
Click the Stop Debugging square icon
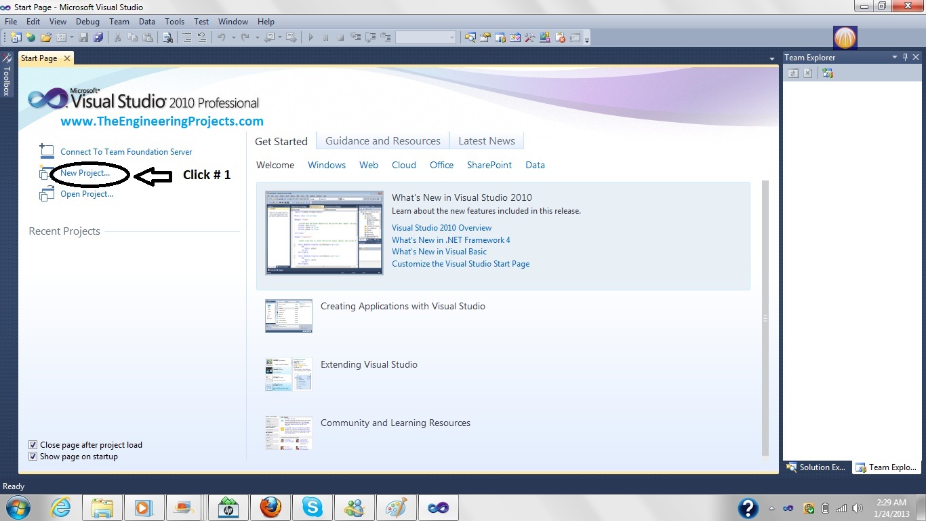pyautogui.click(x=340, y=37)
